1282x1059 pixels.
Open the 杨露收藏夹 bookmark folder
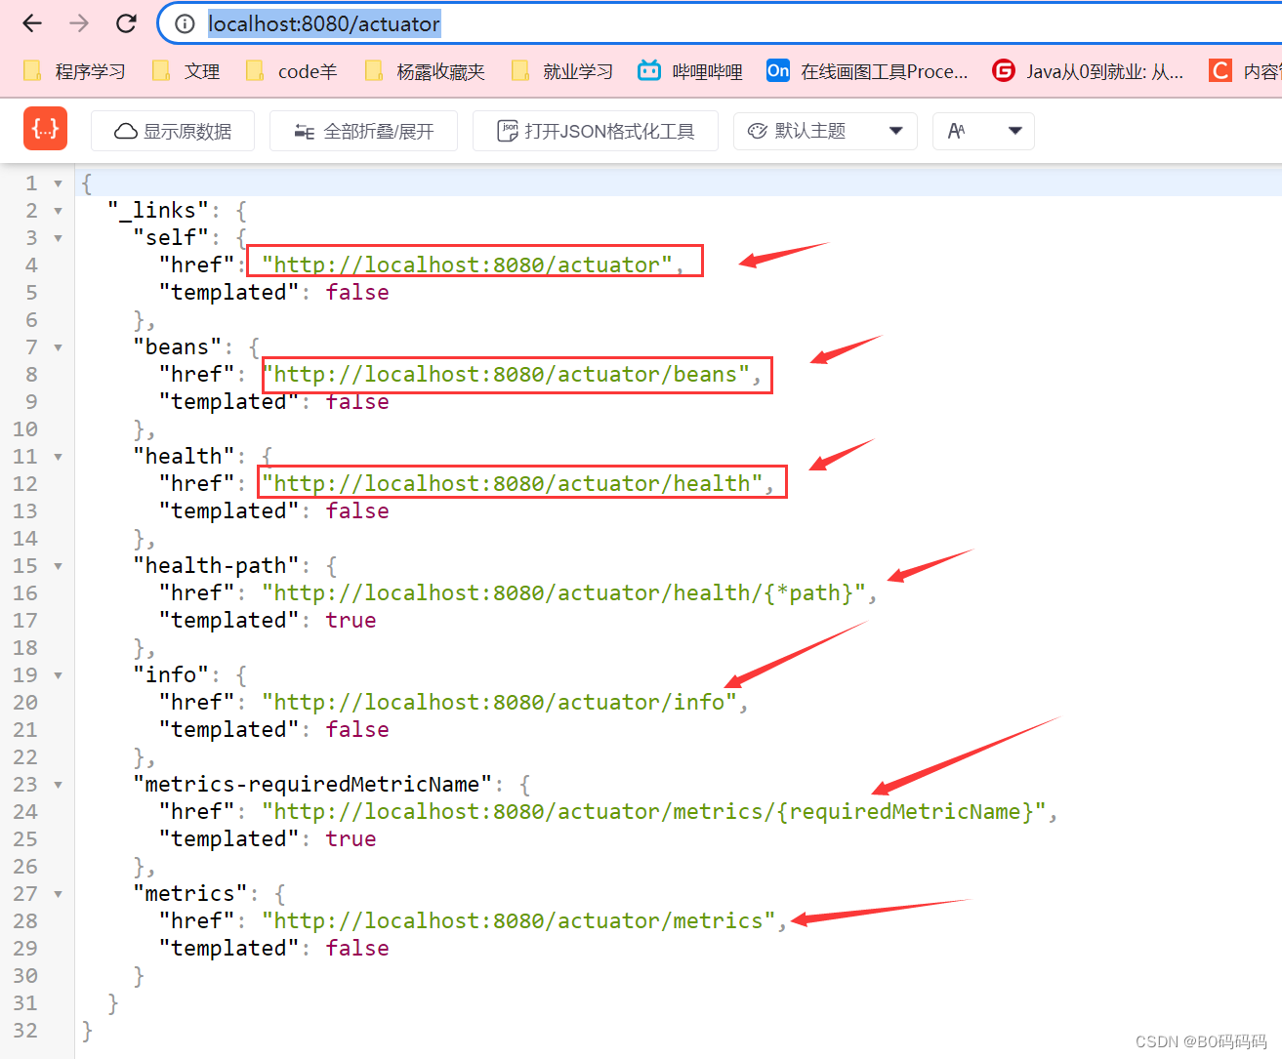(x=425, y=71)
